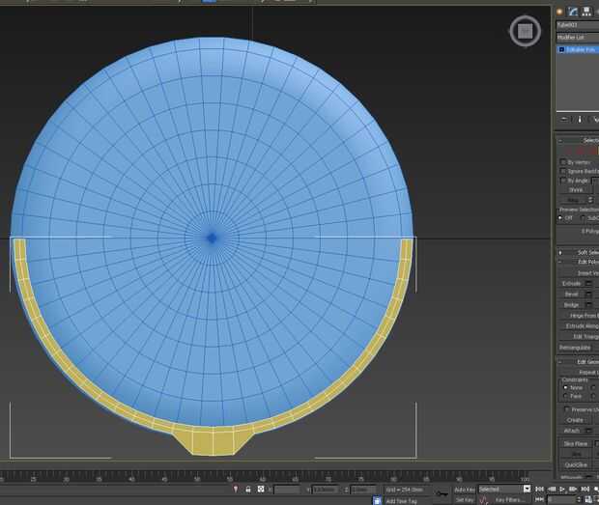Screen dimensions: 599x505
Task: Click the Retriangulate button
Action: click(575, 348)
